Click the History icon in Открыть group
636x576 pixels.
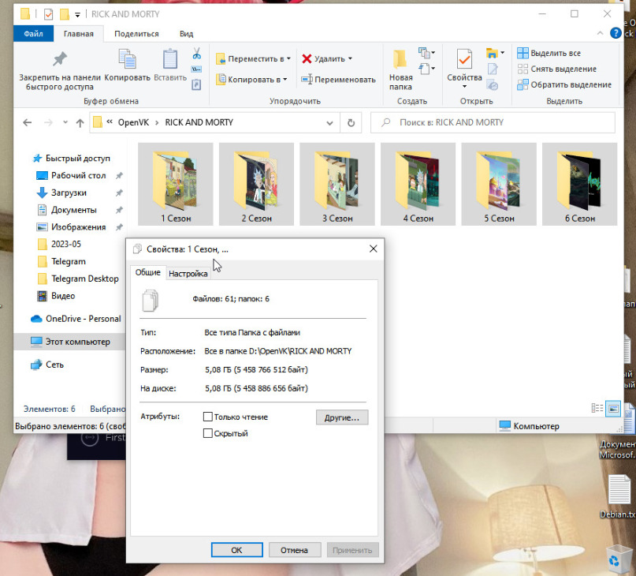[x=493, y=85]
